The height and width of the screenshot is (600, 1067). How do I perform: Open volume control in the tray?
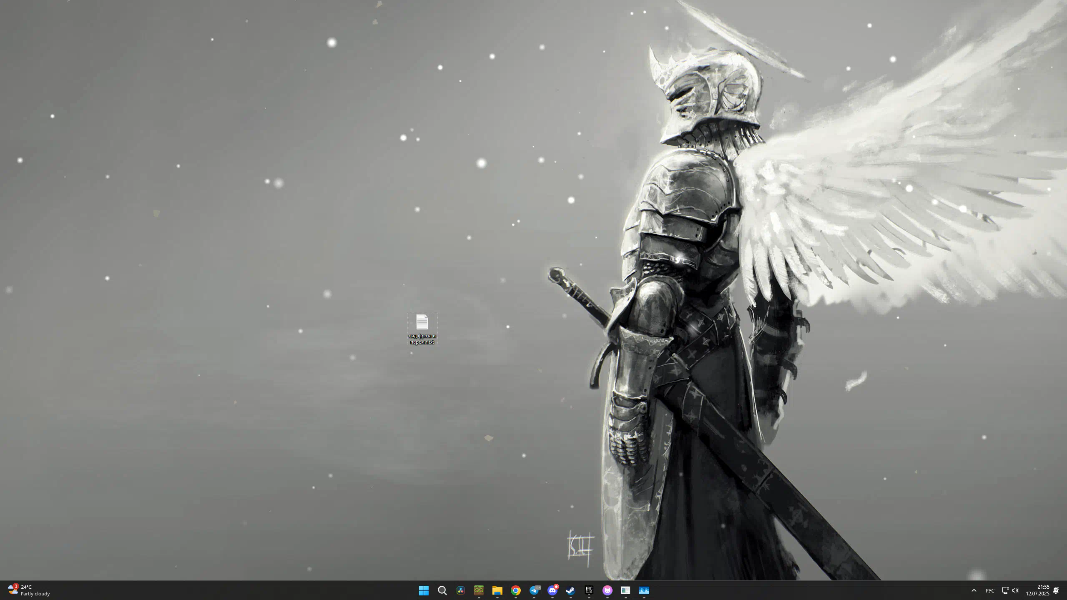click(1015, 590)
